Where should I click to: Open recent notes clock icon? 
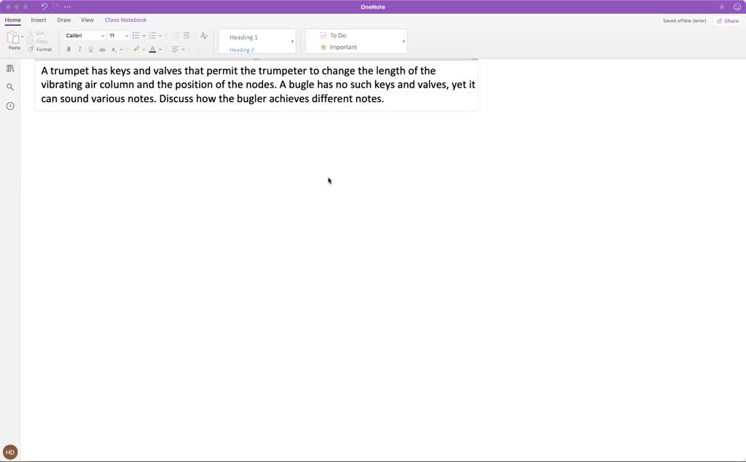(x=10, y=106)
